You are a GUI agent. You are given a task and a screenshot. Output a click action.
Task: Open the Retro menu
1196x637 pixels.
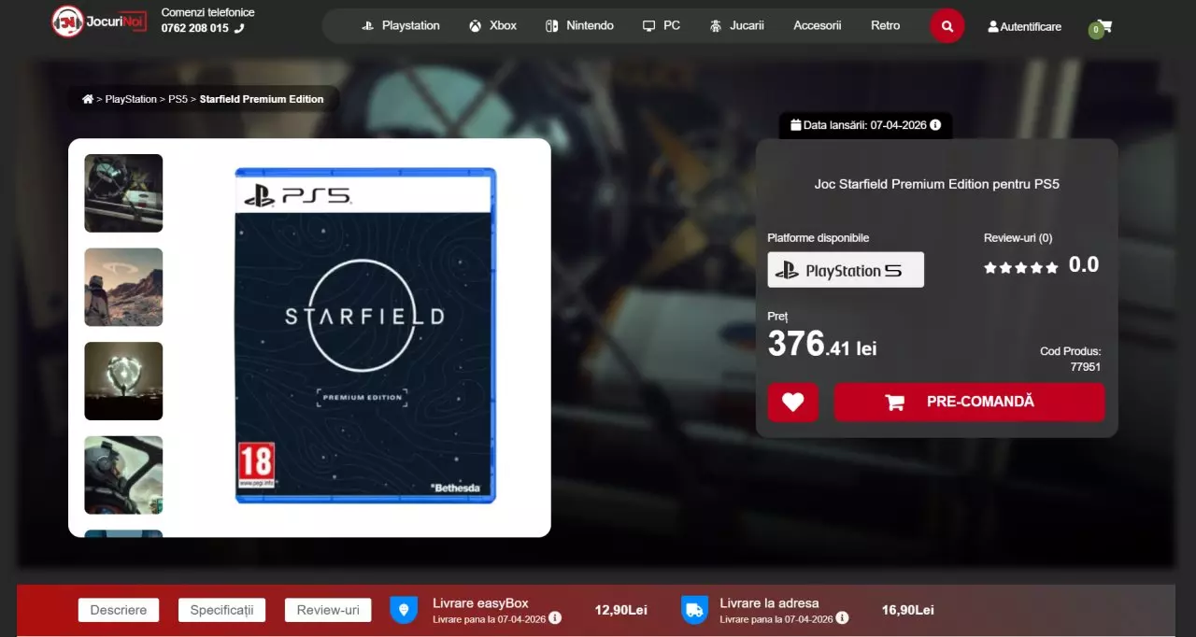coord(886,26)
